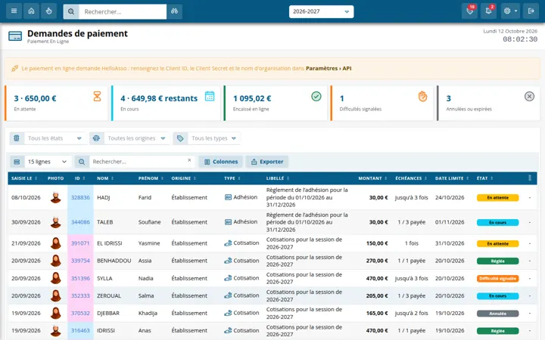Open ID link 316463
Image resolution: width=545 pixels, height=340 pixels.
tap(80, 331)
